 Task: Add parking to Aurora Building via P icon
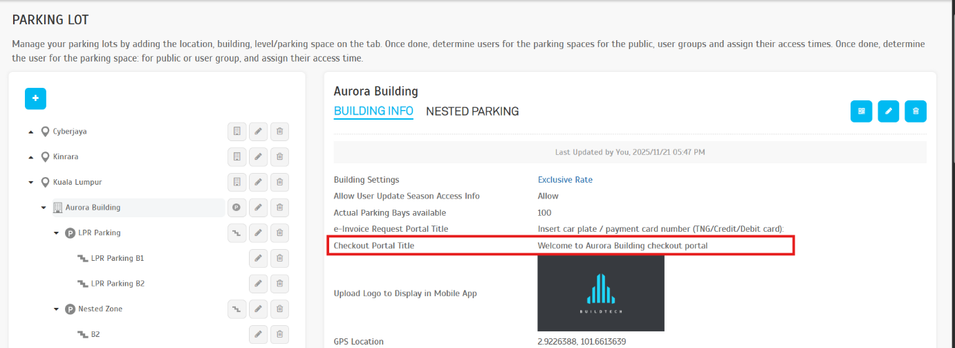(237, 208)
